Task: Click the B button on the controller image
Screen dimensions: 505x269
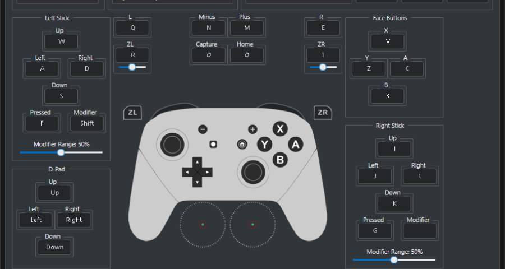Action: (280, 159)
